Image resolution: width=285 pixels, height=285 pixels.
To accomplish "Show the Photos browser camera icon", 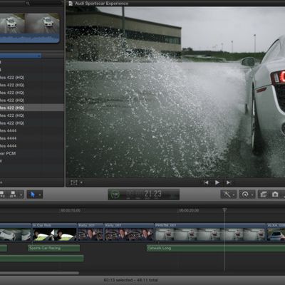I will tap(275, 195).
